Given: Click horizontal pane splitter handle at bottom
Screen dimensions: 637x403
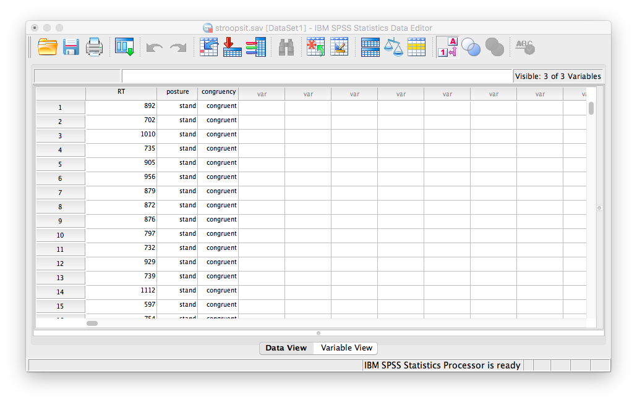Looking at the screenshot, I should [318, 333].
